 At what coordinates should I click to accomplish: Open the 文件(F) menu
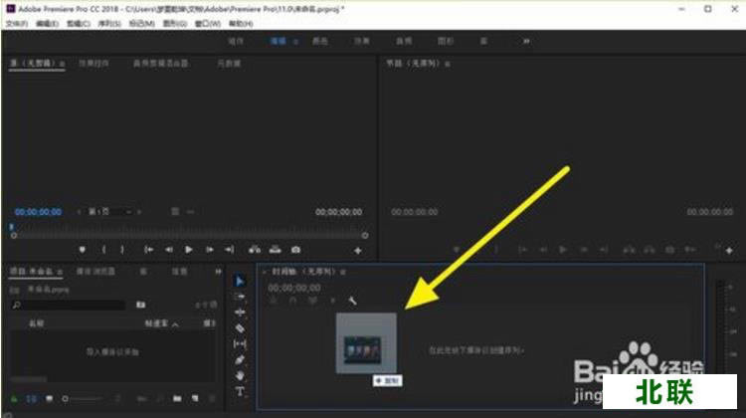[x=17, y=23]
